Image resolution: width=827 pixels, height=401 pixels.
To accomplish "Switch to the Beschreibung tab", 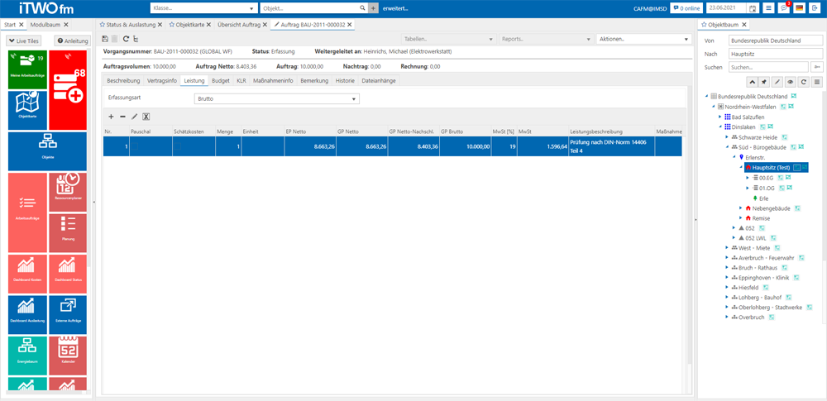I will (x=123, y=81).
